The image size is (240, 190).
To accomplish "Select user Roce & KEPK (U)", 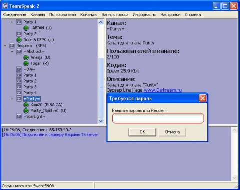I will point(39,40).
